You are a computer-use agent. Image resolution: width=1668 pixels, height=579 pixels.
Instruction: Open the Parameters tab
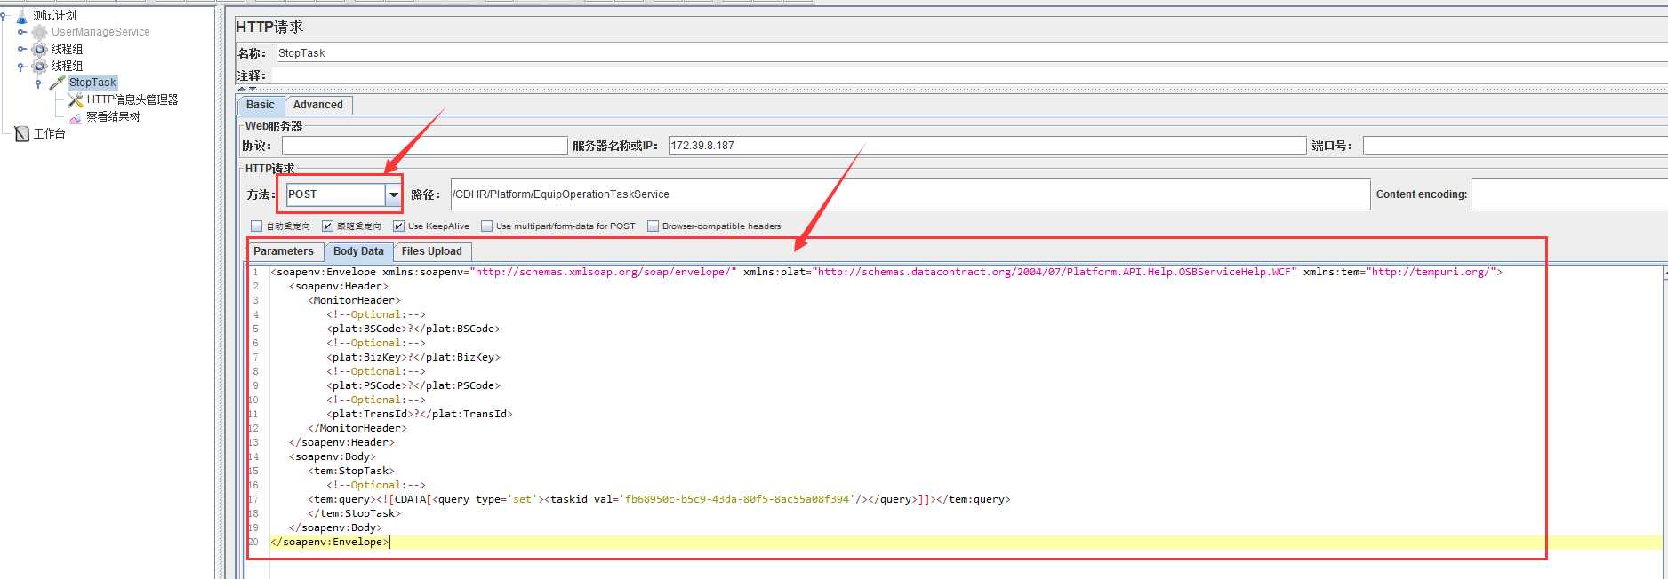click(x=284, y=251)
